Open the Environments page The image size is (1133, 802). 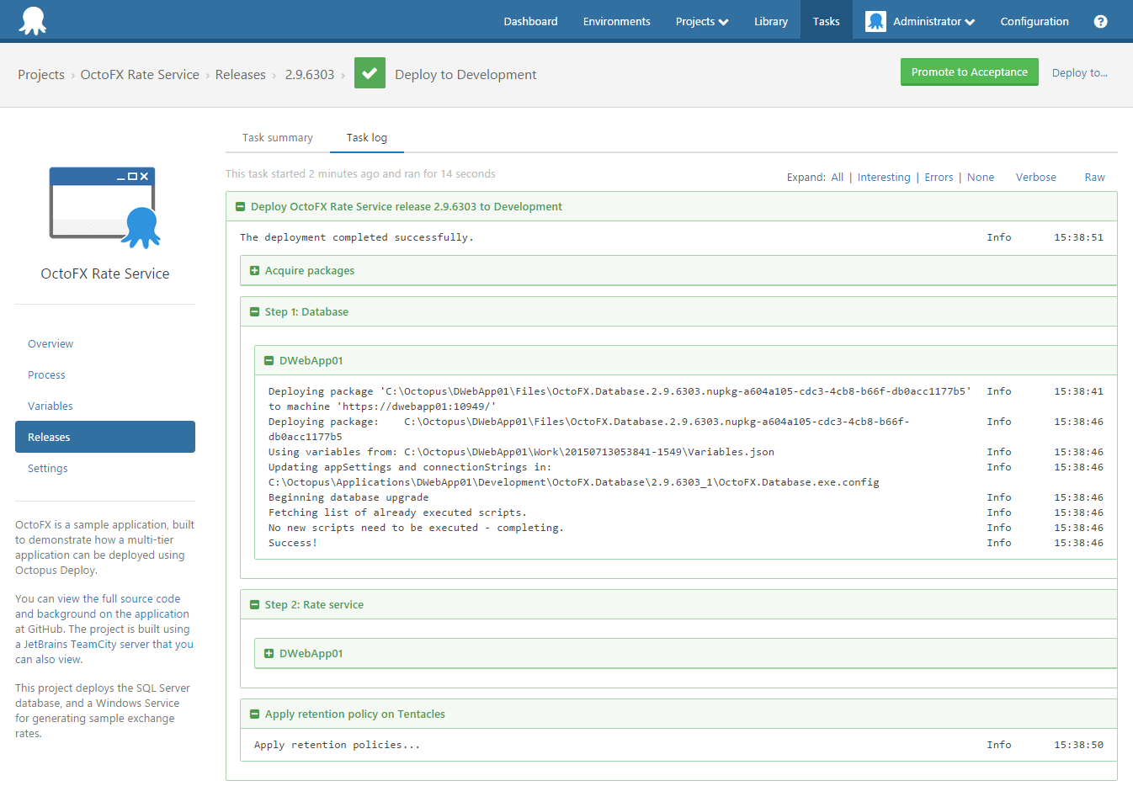616,21
